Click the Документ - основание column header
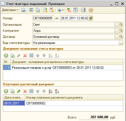The image size is (126, 121). tap(67, 62)
